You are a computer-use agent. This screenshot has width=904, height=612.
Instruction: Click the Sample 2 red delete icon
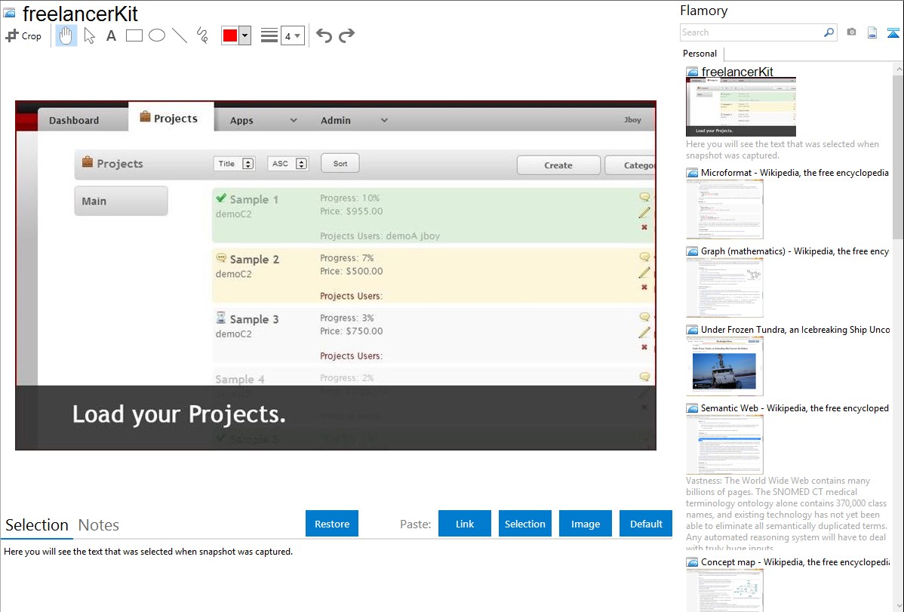(644, 288)
